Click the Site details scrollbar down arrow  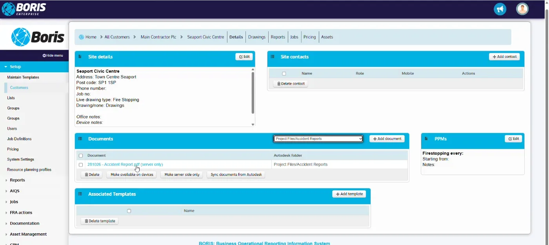click(x=253, y=125)
